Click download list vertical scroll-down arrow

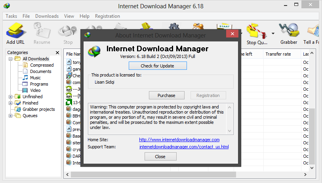[x=312, y=168]
